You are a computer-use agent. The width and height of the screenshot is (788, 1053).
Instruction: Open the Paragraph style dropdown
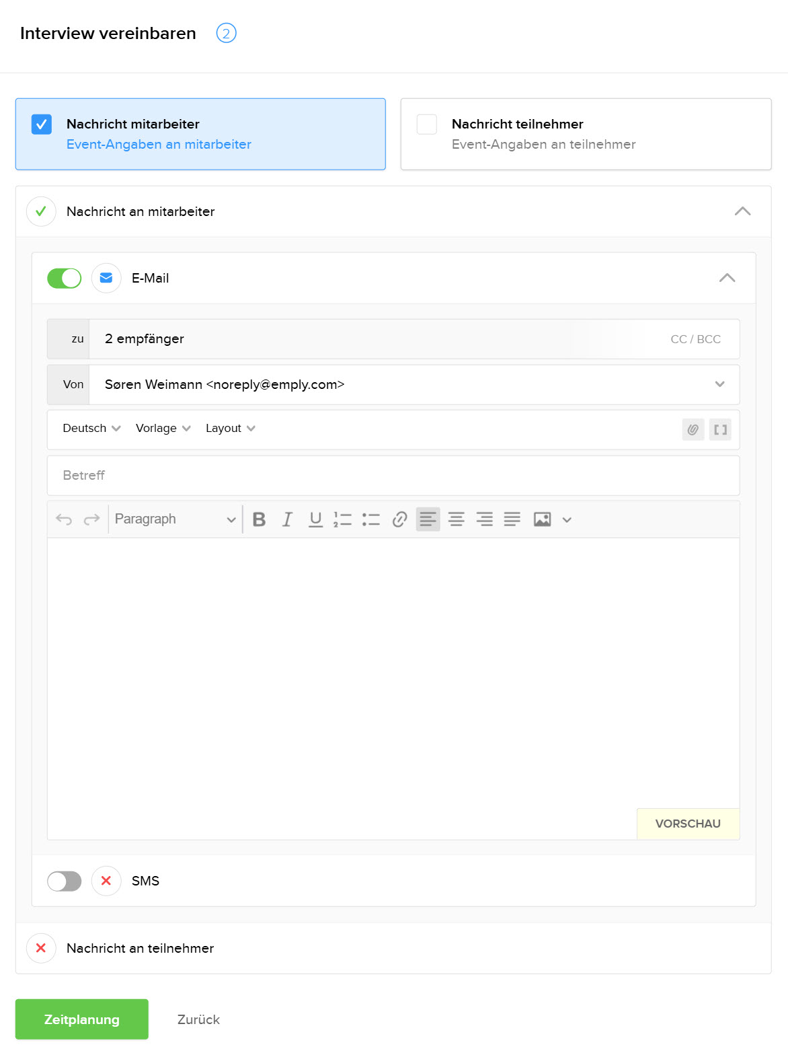click(x=175, y=519)
